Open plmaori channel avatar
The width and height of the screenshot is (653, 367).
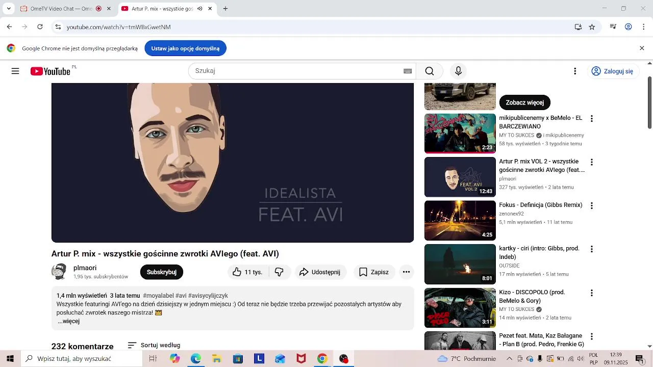[x=59, y=272]
